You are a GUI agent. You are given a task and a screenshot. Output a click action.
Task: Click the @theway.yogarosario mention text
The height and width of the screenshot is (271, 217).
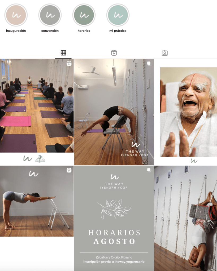click(128, 262)
